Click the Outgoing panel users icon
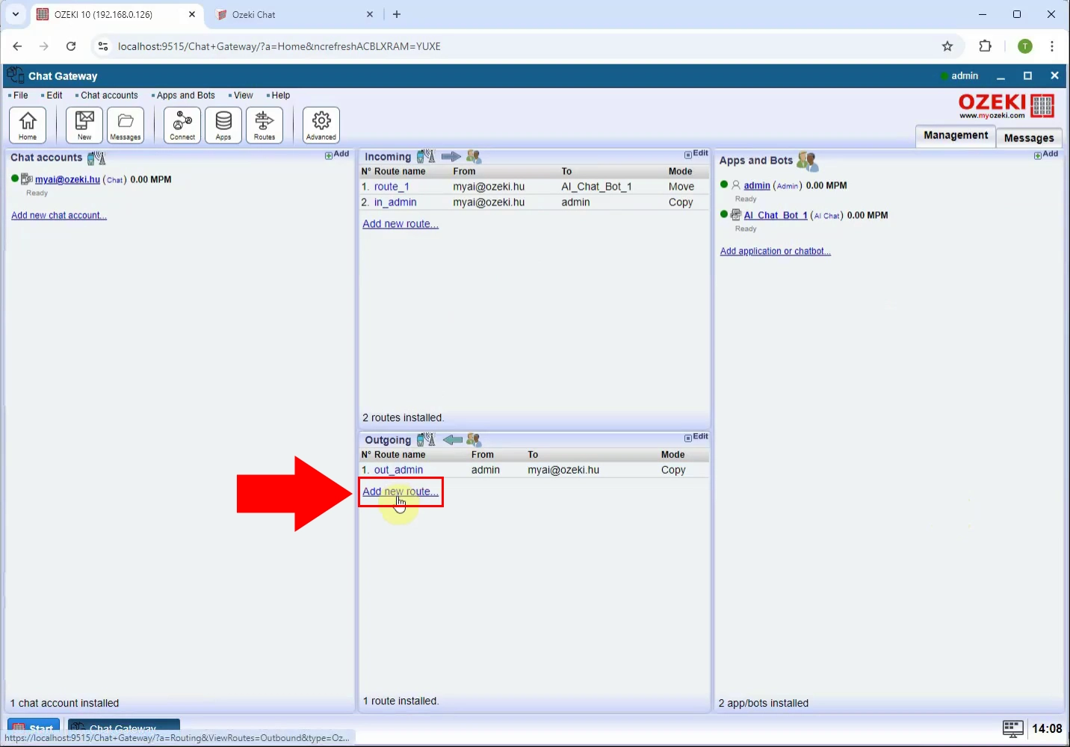1070x747 pixels. click(474, 440)
